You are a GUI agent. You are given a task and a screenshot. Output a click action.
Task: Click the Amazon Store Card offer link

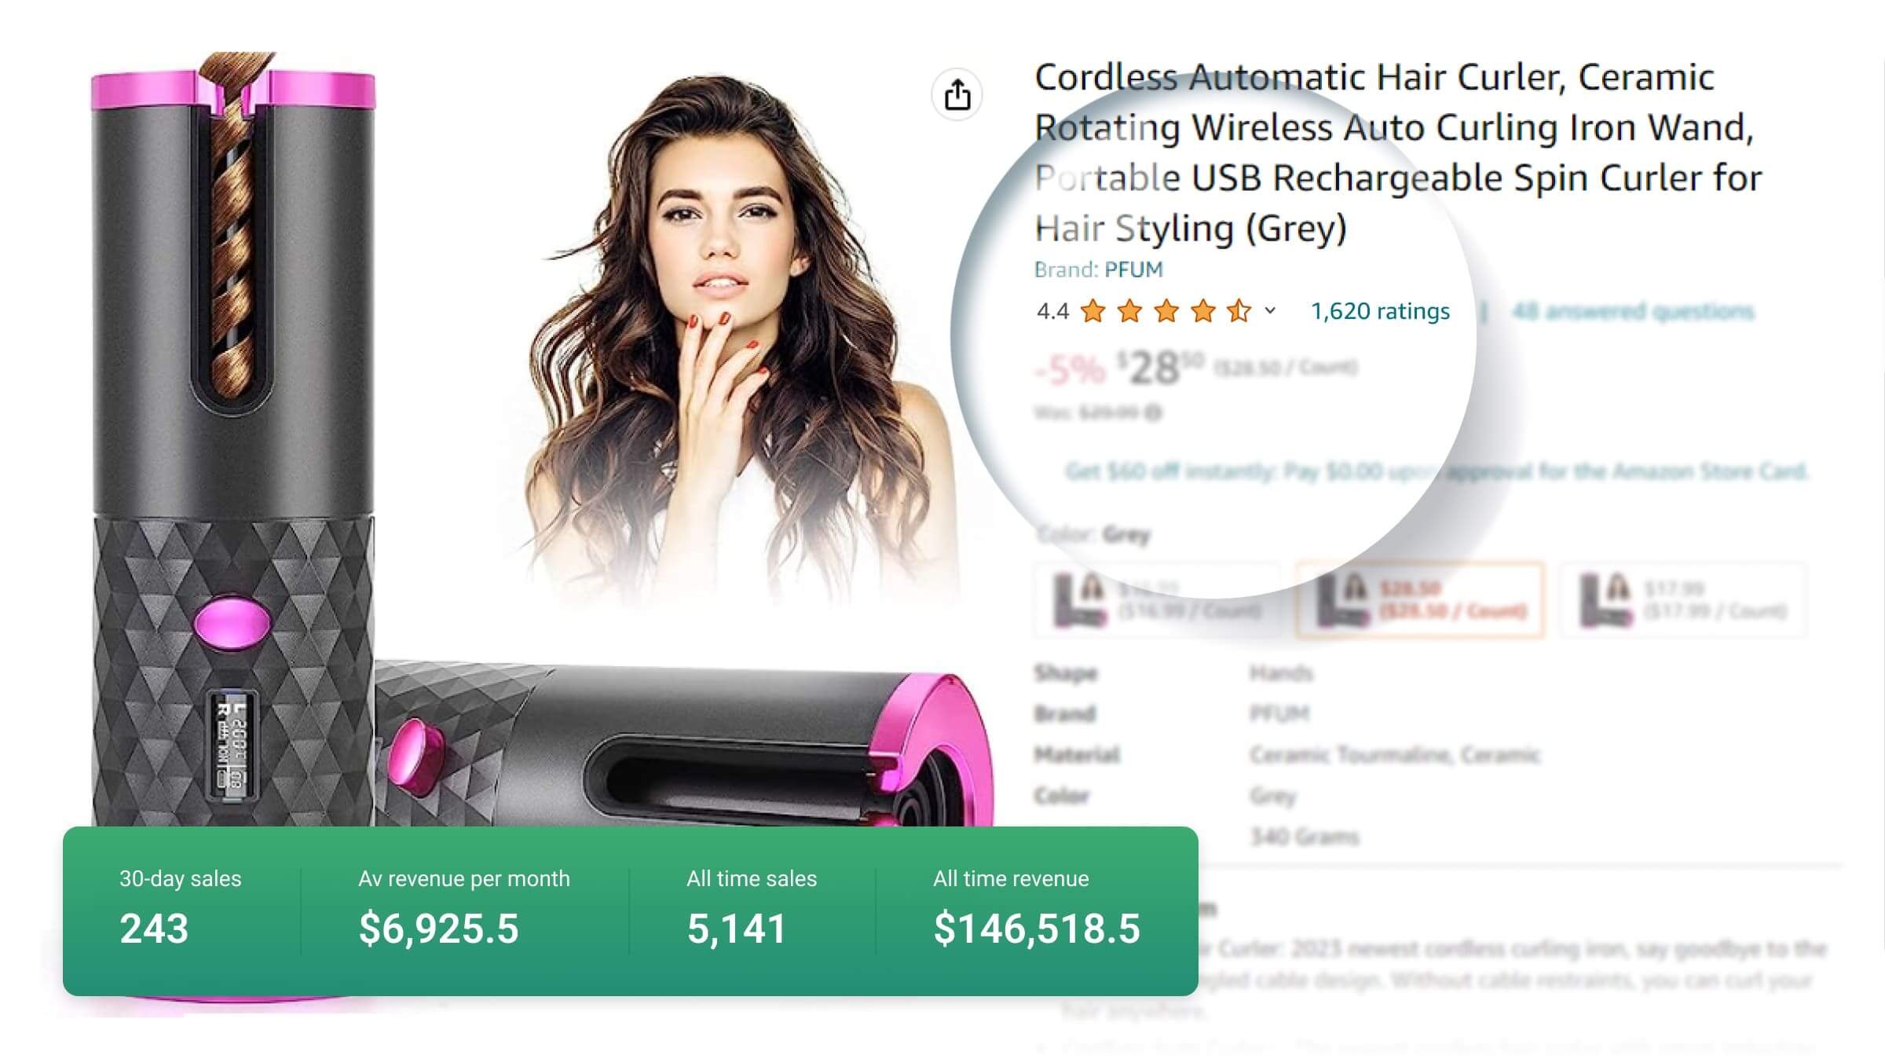pyautogui.click(x=1436, y=471)
